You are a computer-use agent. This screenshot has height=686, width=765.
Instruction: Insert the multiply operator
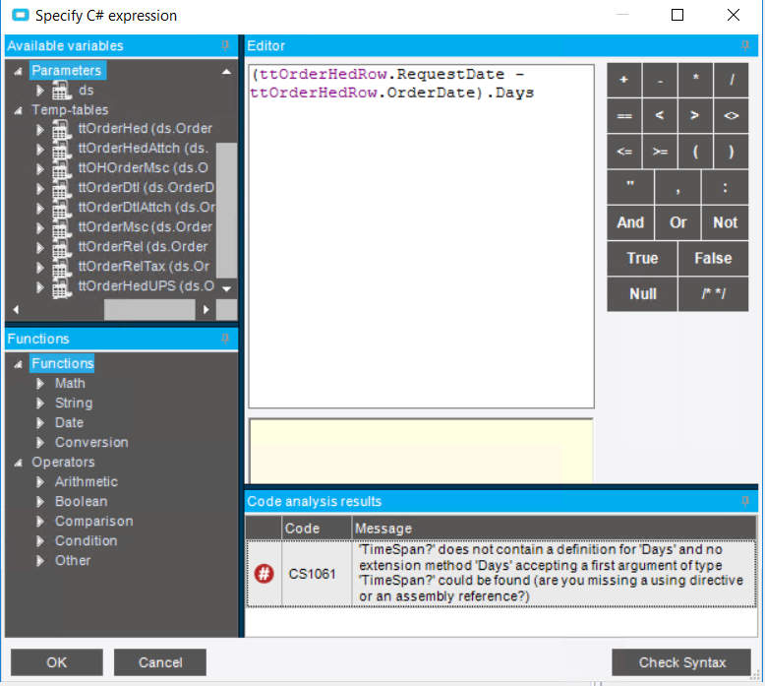695,80
